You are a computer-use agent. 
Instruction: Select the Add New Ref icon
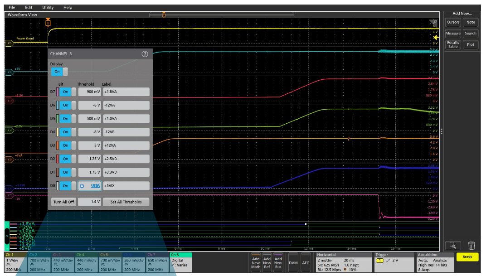tap(267, 262)
